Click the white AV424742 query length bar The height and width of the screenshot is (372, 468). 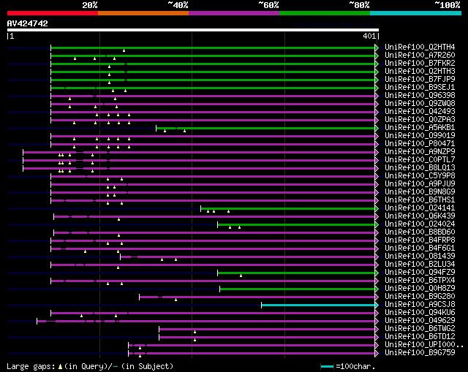[x=193, y=30]
